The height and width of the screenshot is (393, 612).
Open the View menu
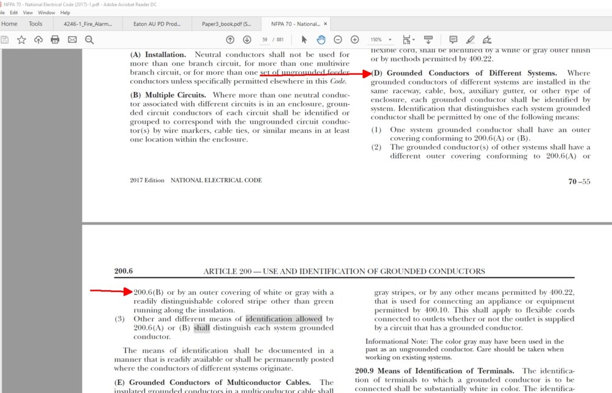pyautogui.click(x=28, y=12)
